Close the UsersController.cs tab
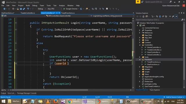This screenshot has width=186, height=104. pyautogui.click(x=59, y=13)
